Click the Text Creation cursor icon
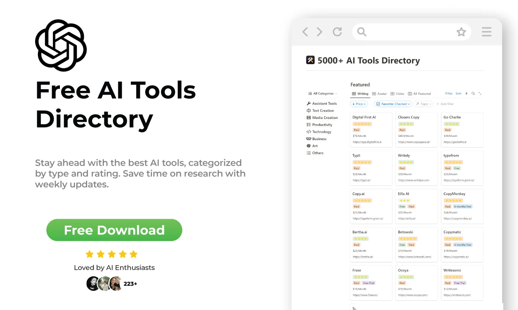The width and height of the screenshot is (518, 310). pos(309,110)
